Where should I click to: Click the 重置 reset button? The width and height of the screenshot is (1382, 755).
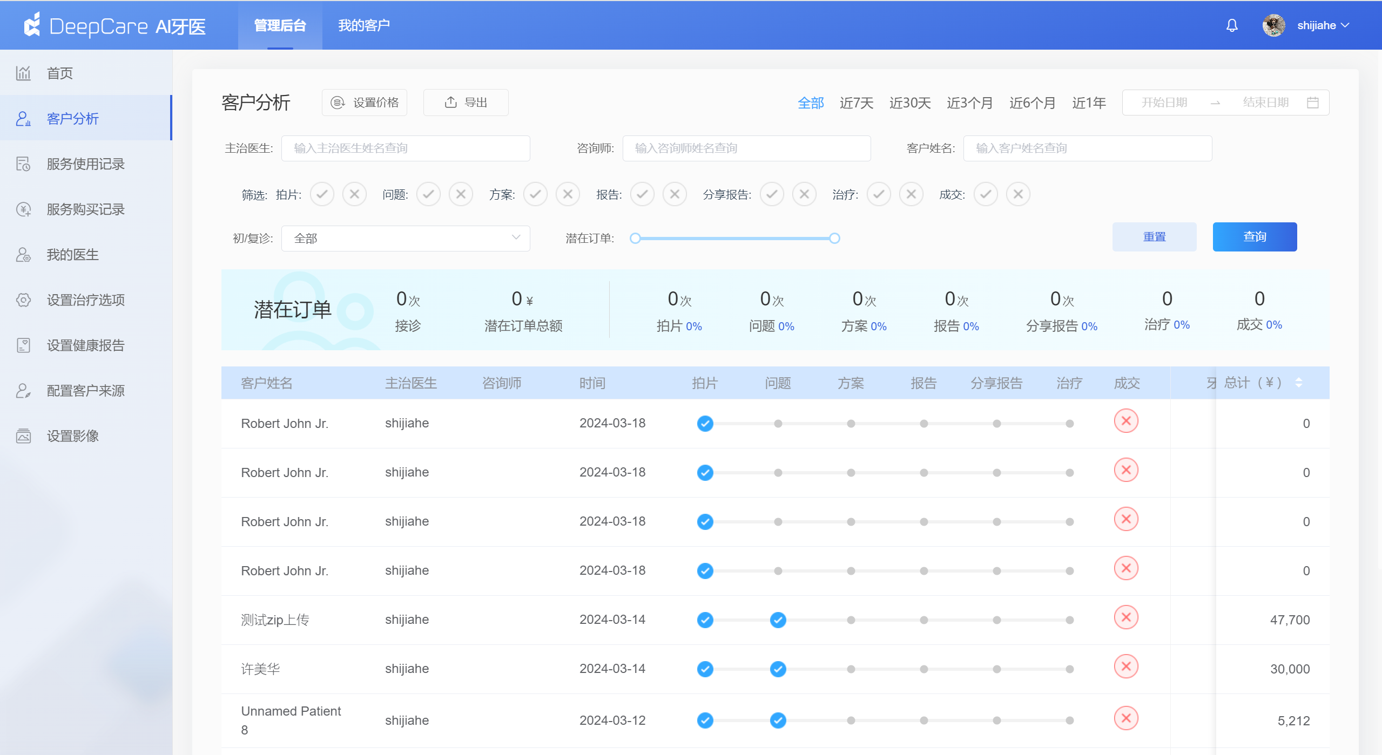pos(1154,237)
